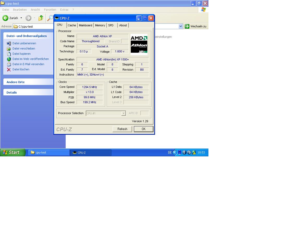303x252 pixels.
Task: Open the Datei menu in Explorer
Action: click(6, 10)
